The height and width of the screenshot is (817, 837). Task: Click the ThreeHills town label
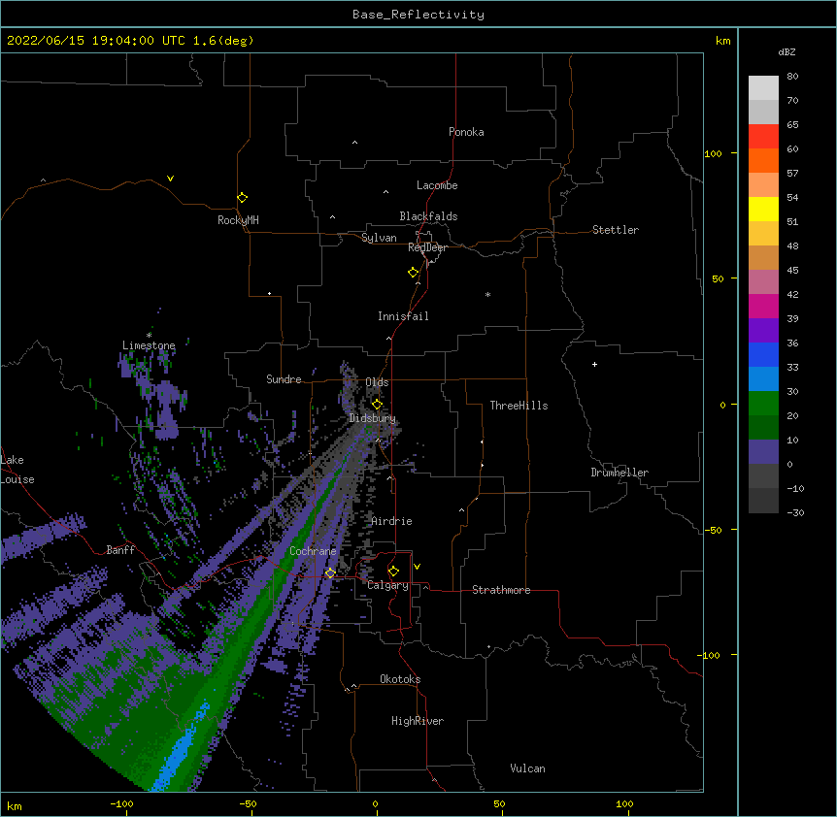point(519,406)
